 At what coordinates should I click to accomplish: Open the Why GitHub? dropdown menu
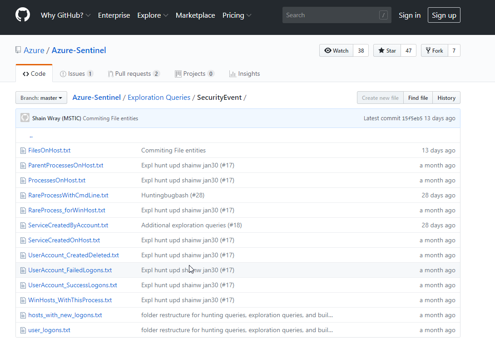(x=66, y=15)
